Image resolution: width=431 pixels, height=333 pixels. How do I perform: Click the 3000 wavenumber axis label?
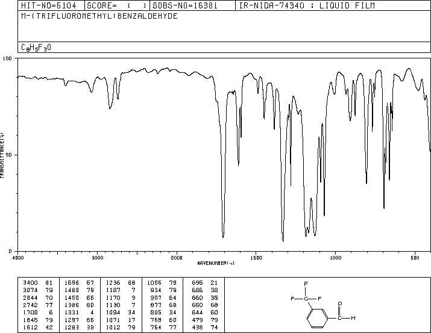click(98, 258)
